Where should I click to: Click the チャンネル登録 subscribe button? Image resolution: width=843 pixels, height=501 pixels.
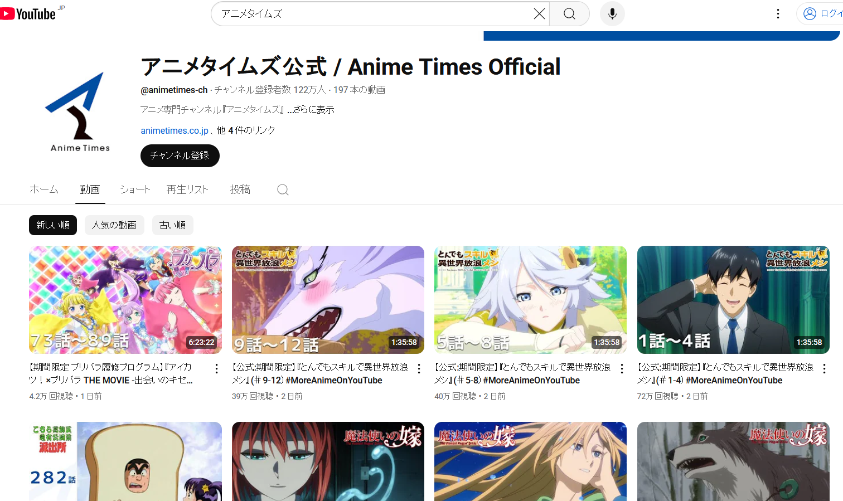tap(180, 155)
